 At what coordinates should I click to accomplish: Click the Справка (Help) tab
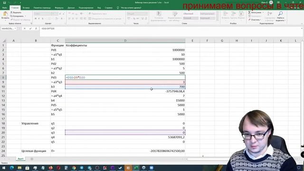click(109, 8)
